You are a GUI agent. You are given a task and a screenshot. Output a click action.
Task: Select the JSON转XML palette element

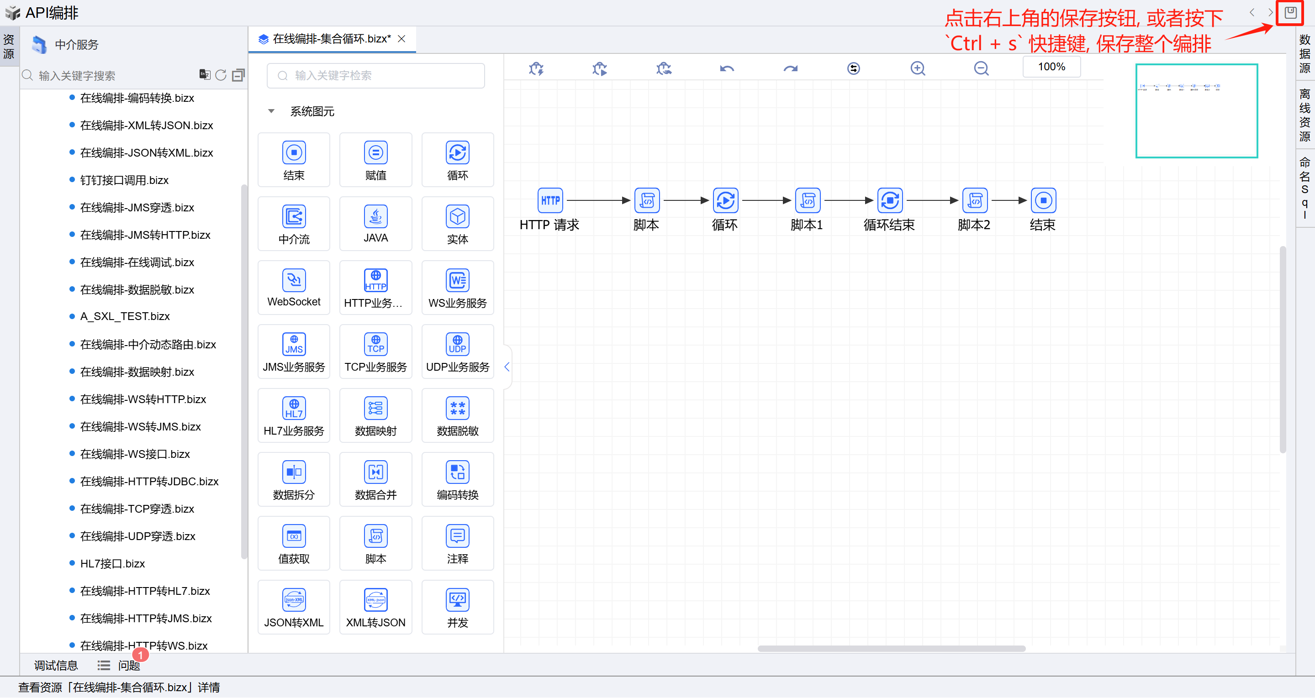pos(294,607)
